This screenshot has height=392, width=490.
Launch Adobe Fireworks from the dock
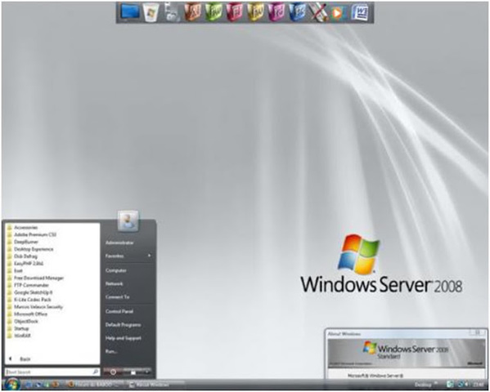click(x=255, y=13)
